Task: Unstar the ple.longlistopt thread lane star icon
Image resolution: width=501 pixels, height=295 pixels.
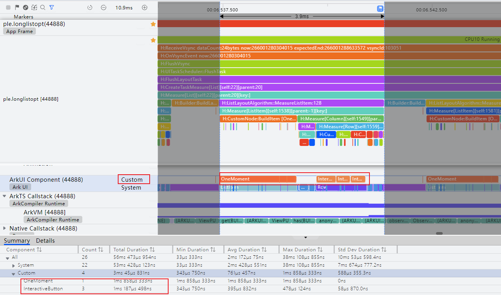Action: 153,40
